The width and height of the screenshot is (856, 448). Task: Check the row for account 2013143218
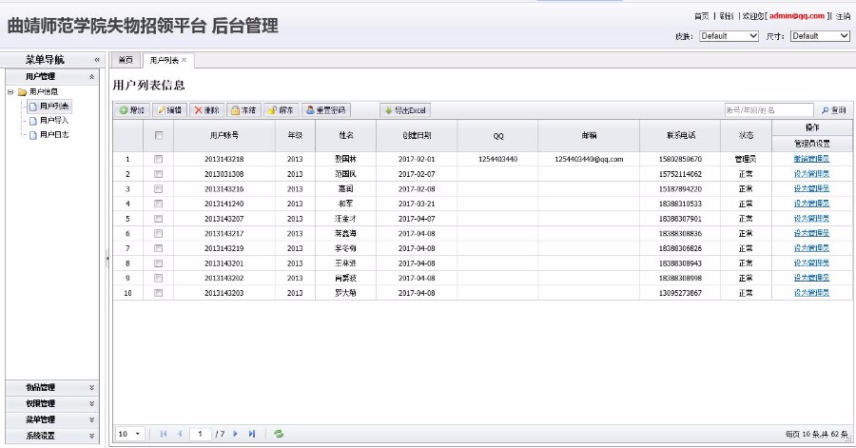159,159
